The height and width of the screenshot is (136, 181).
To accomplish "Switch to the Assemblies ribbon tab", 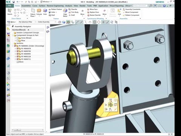I will (26, 6).
